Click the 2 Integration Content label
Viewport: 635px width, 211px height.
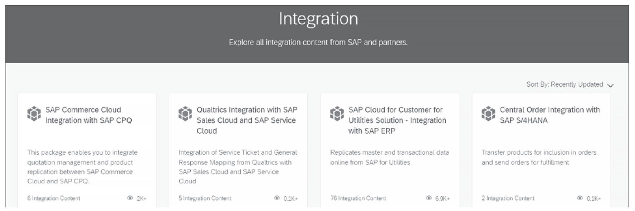coord(508,198)
